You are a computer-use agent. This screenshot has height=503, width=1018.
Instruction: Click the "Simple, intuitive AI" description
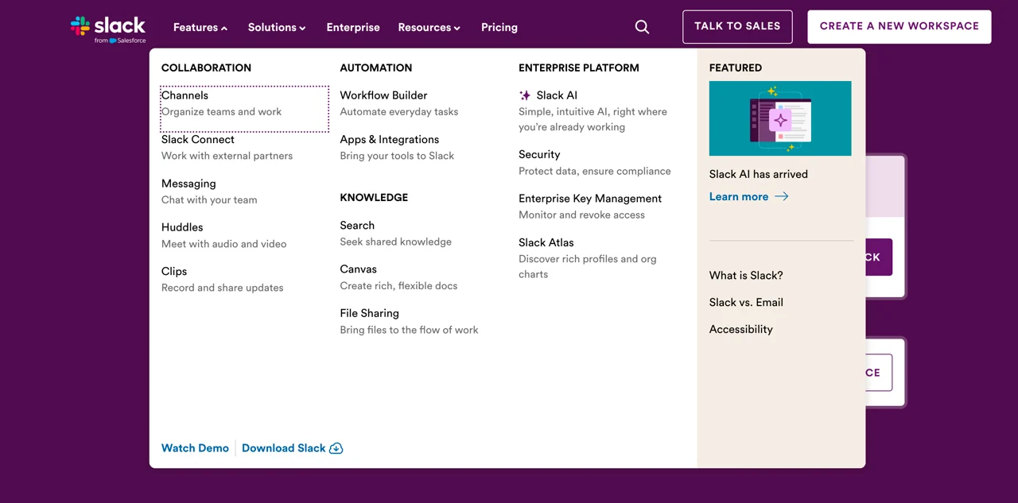tap(593, 119)
